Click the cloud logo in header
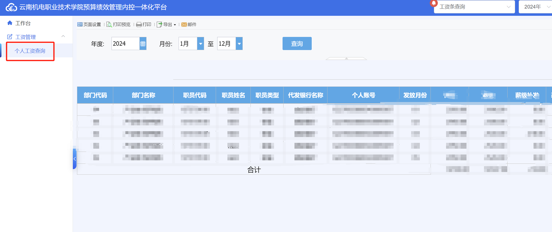The image size is (552, 232). [11, 7]
